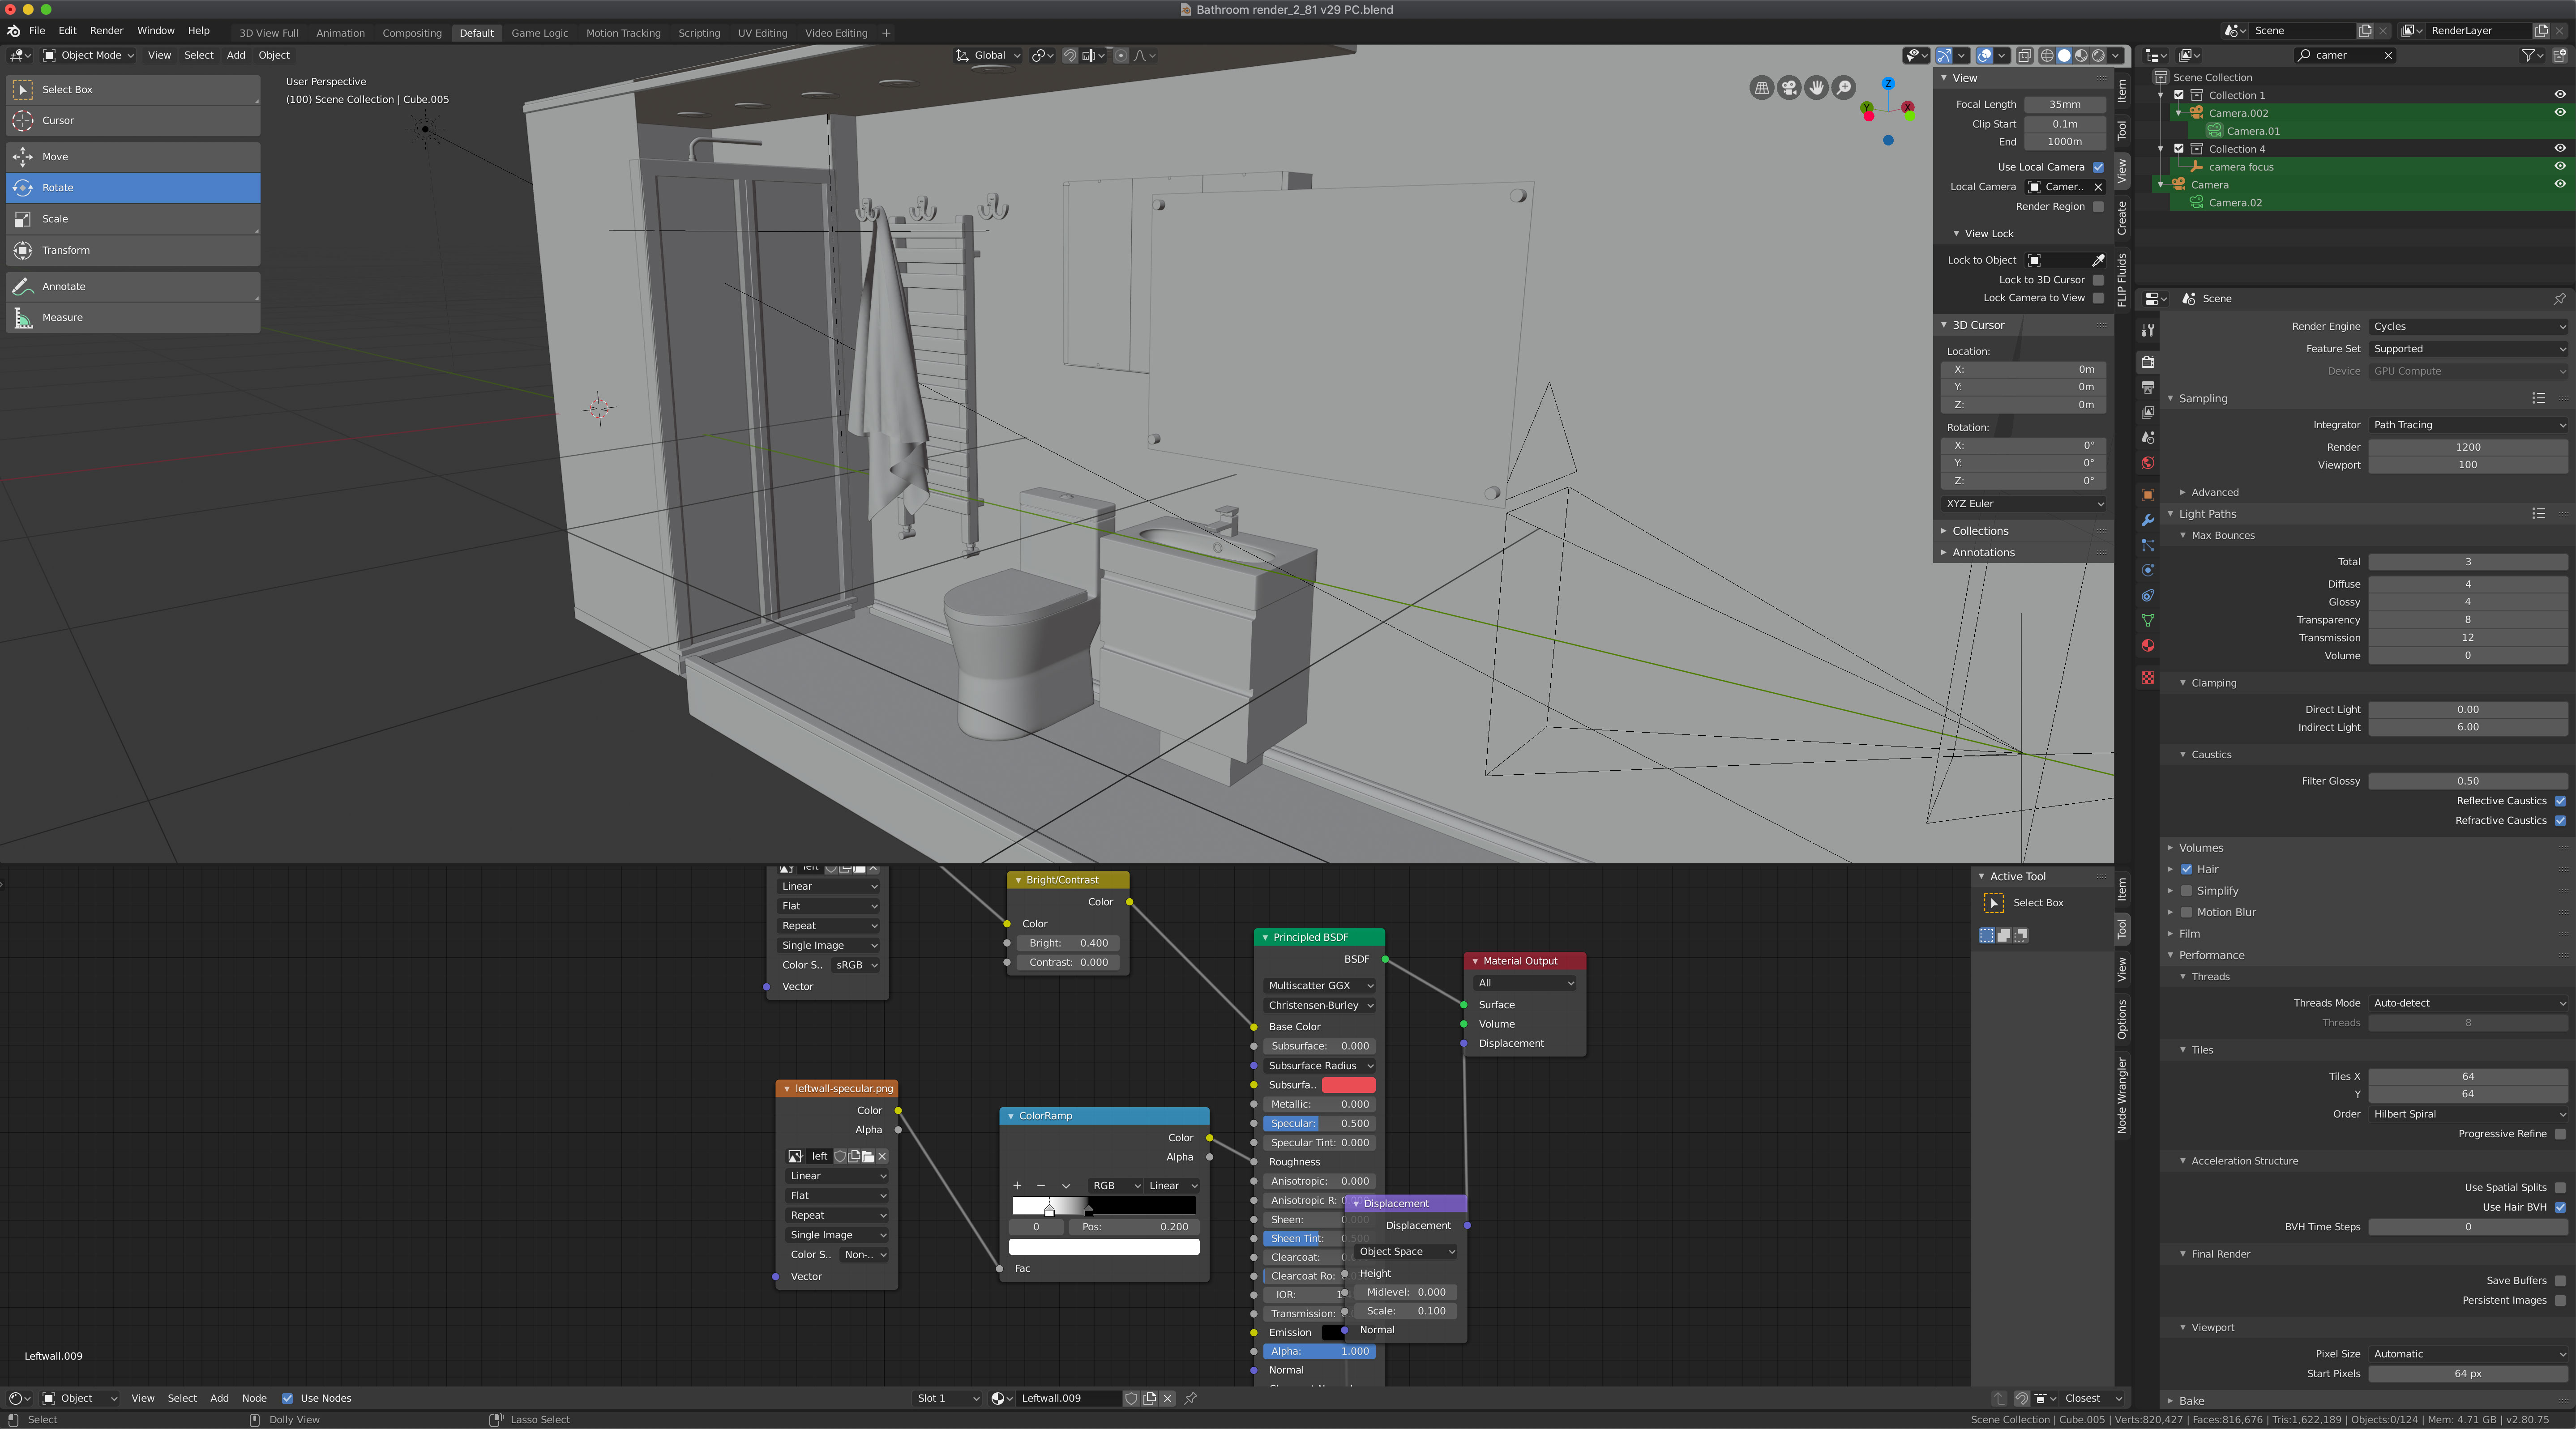Hide camera focus object via eye icon
The width and height of the screenshot is (2576, 1429).
[x=2560, y=166]
